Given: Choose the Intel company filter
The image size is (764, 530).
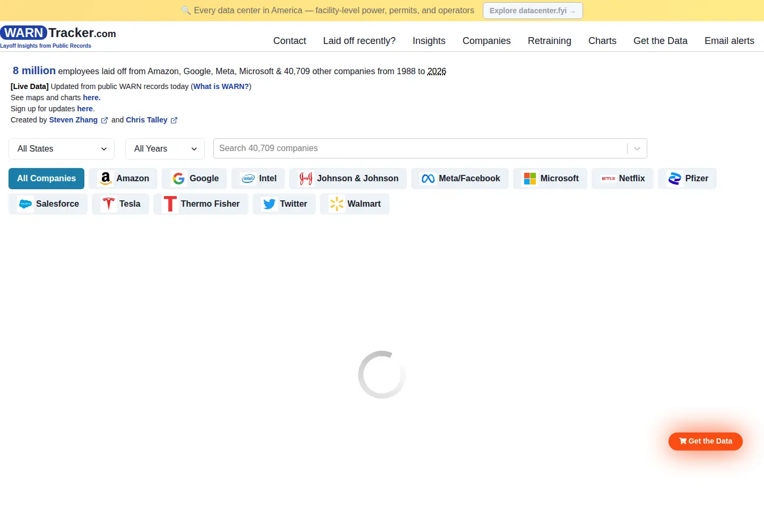Looking at the screenshot, I should click(x=258, y=179).
